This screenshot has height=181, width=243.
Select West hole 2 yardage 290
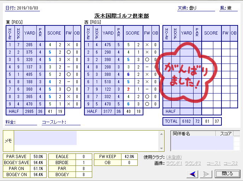108,52
